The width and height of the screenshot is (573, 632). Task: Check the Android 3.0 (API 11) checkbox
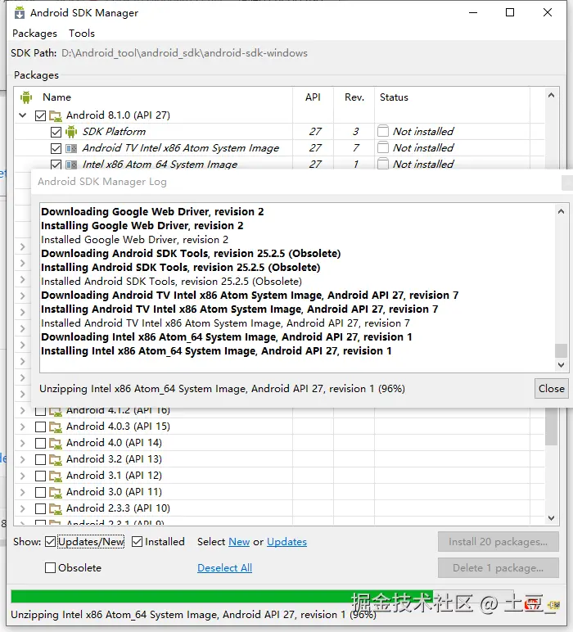[x=40, y=492]
